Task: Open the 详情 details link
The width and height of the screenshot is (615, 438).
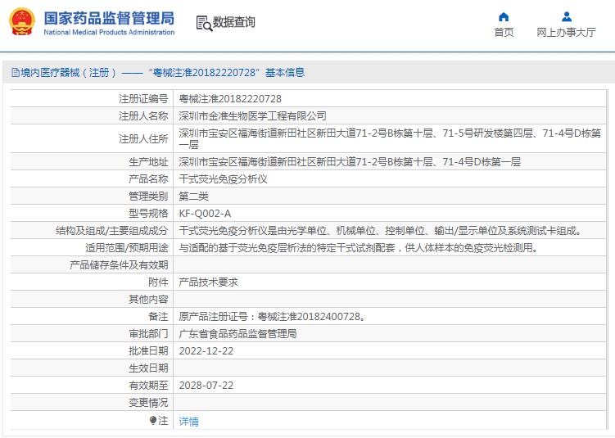Action: click(188, 422)
